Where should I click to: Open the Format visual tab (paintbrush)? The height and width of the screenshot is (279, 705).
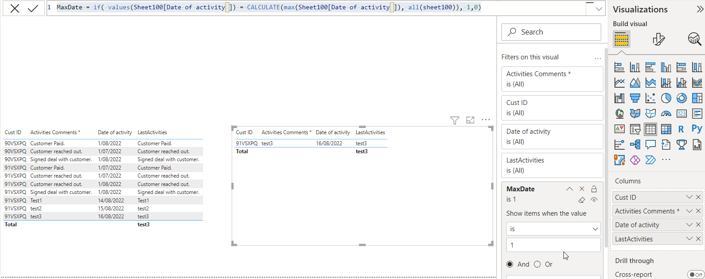pyautogui.click(x=658, y=39)
